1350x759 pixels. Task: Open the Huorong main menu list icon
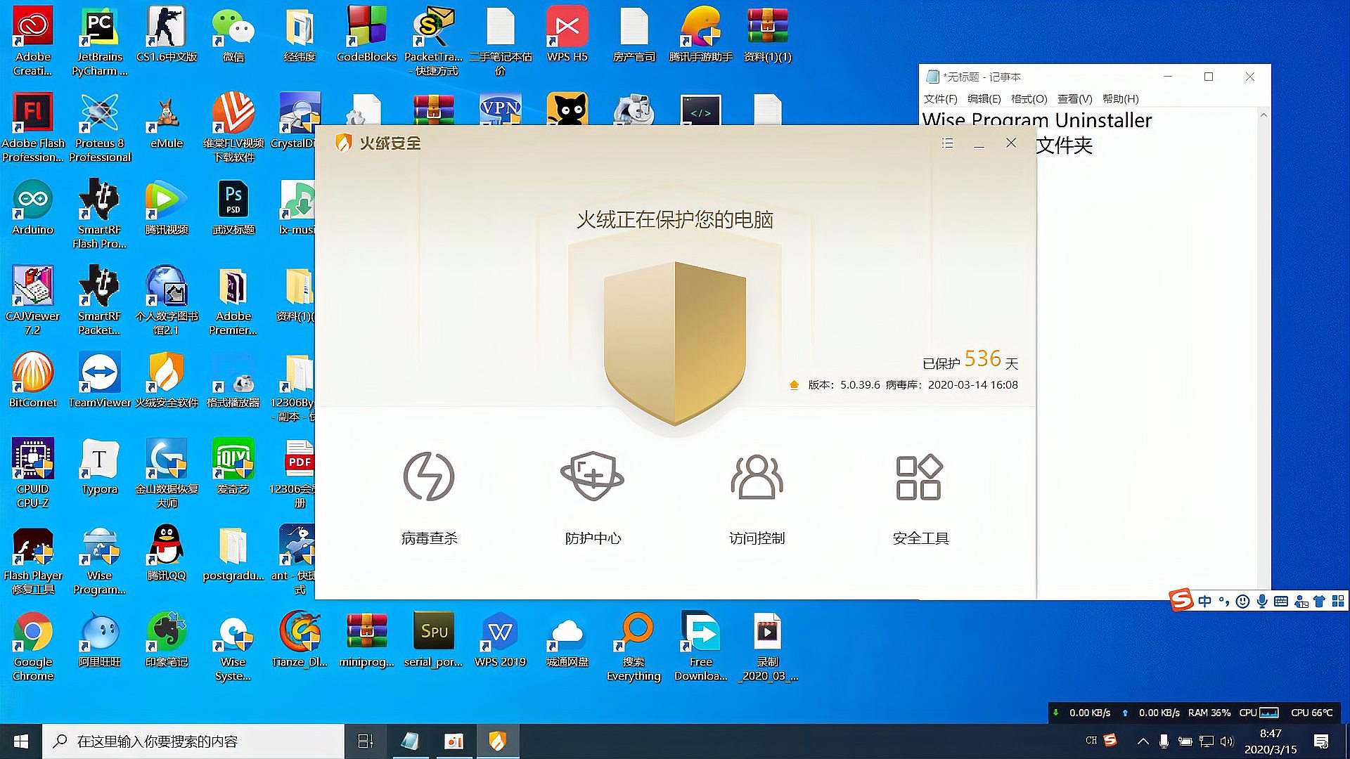coord(947,143)
